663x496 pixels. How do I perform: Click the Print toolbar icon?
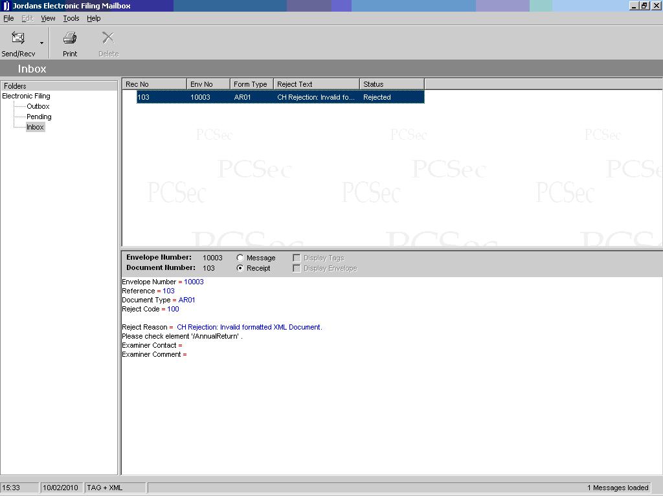click(x=70, y=38)
